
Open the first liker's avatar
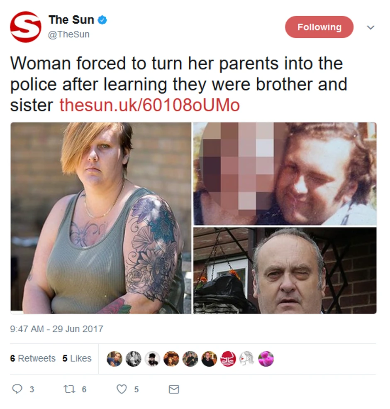point(115,359)
